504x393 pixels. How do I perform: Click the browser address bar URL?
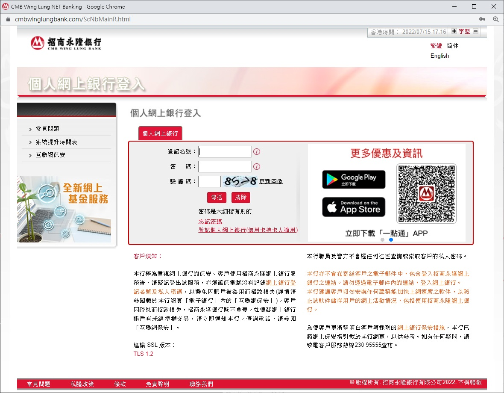[73, 19]
